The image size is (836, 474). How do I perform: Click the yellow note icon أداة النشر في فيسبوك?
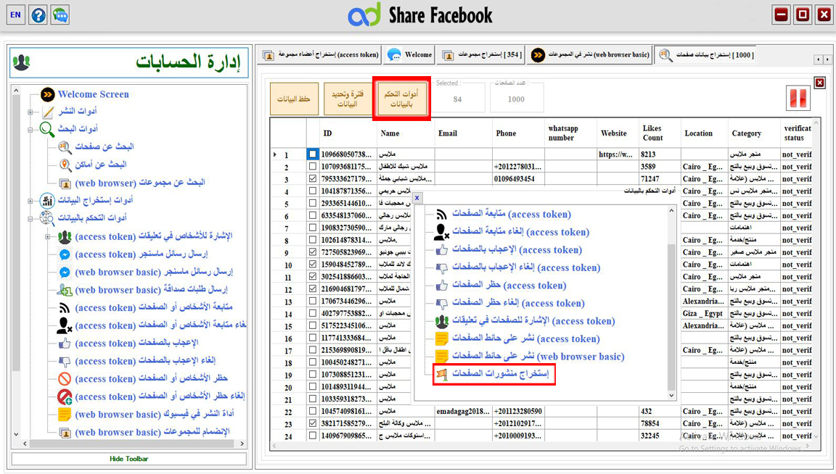pyautogui.click(x=65, y=415)
